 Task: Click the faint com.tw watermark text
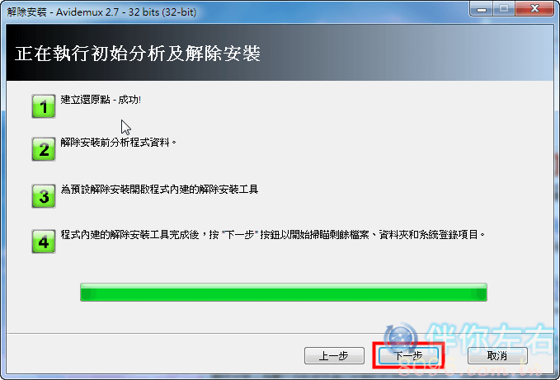(x=500, y=369)
